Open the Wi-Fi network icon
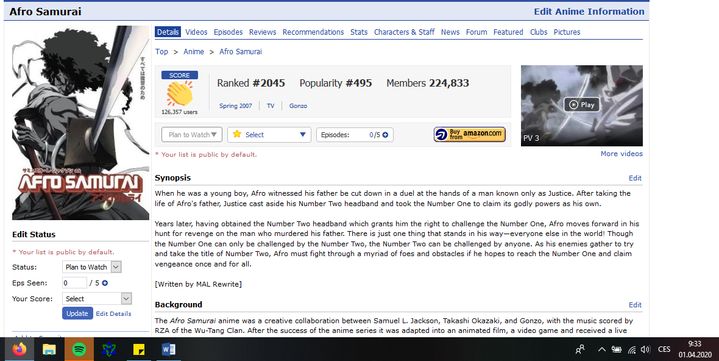This screenshot has width=719, height=361. coord(632,350)
